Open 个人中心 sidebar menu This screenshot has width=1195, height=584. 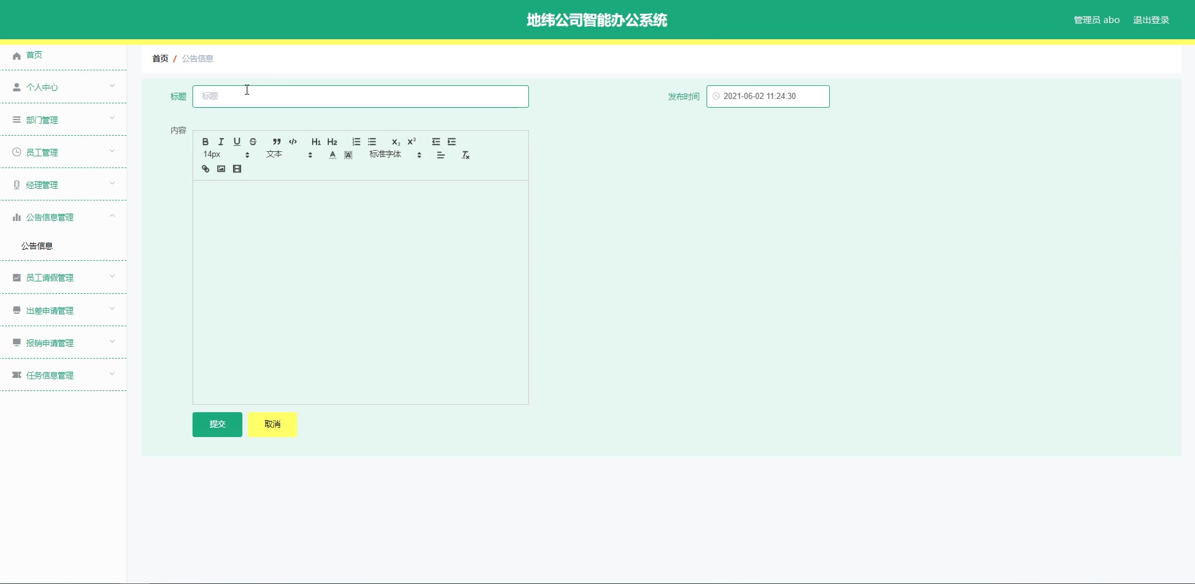63,87
